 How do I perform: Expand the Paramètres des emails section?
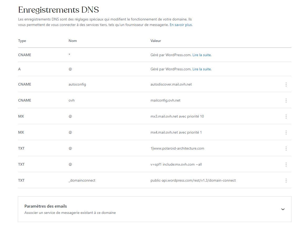(x=283, y=209)
